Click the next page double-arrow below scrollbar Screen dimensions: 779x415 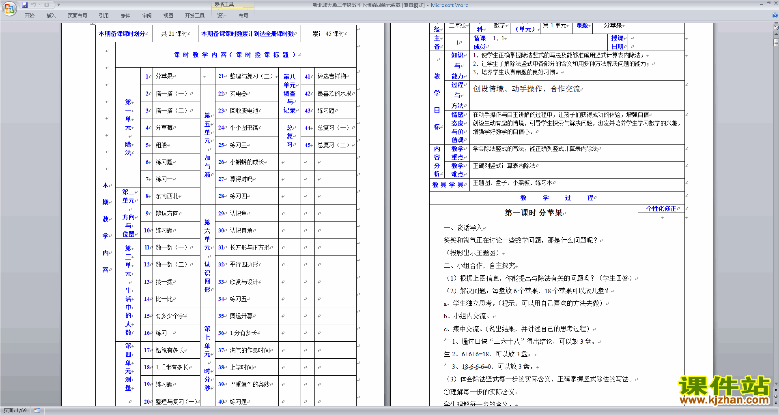click(776, 402)
